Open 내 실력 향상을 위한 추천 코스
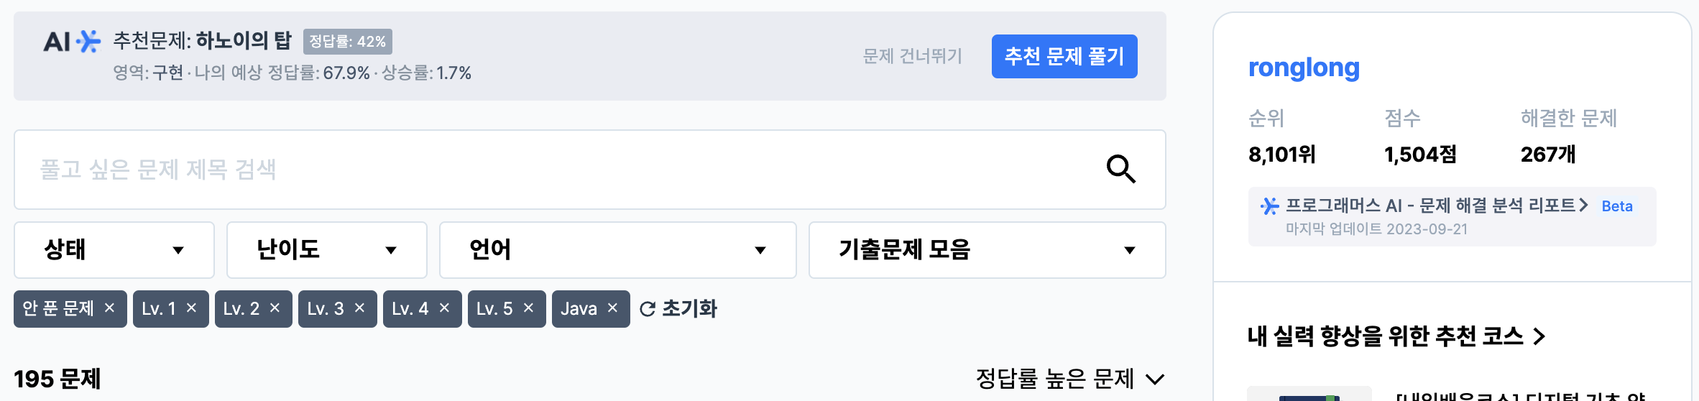 1396,336
